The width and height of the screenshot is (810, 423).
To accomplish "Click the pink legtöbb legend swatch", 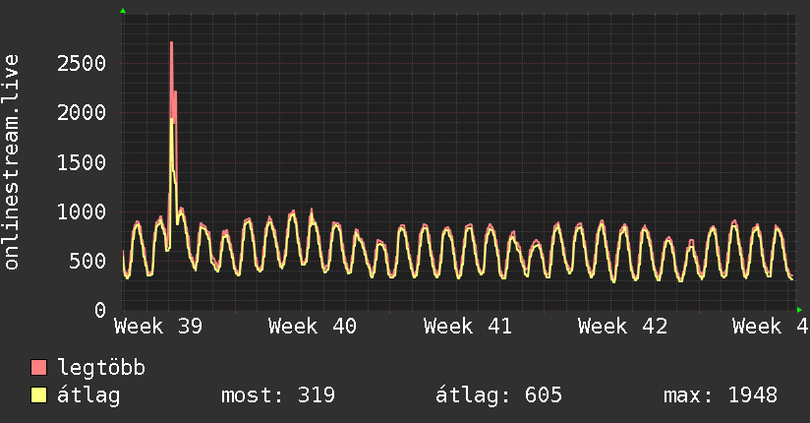I will (38, 367).
